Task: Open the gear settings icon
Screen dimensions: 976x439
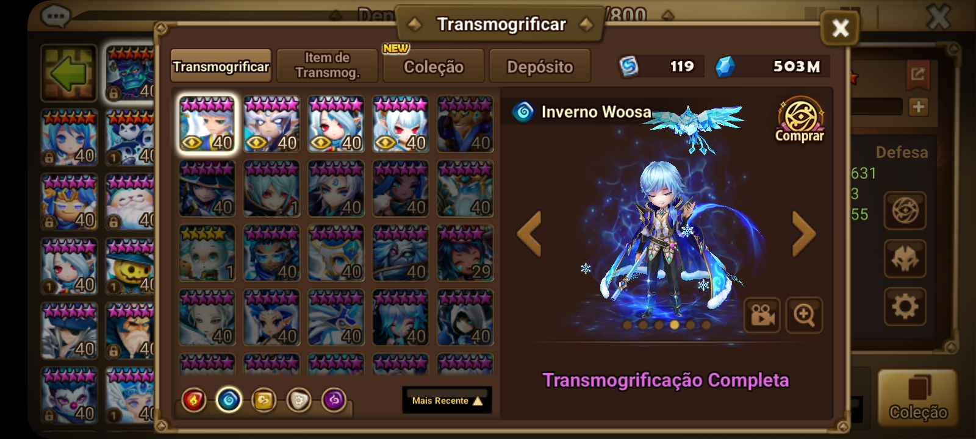Action: (x=905, y=305)
